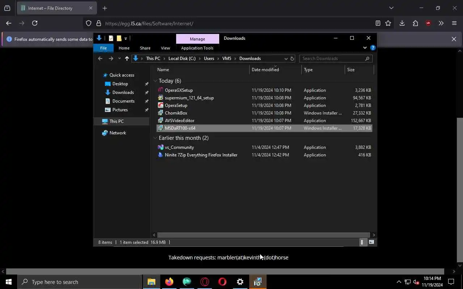The height and width of the screenshot is (289, 463).
Task: Click Local Disk (C:) in breadcrumb
Action: (x=182, y=59)
